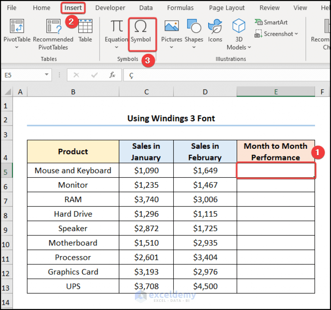Click Sales in February header
This screenshot has width=331, height=310.
tap(205, 151)
